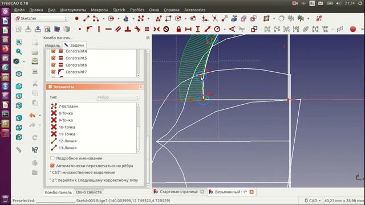
Task: Toggle driving/reference constraint mode icon
Action: (254, 29)
